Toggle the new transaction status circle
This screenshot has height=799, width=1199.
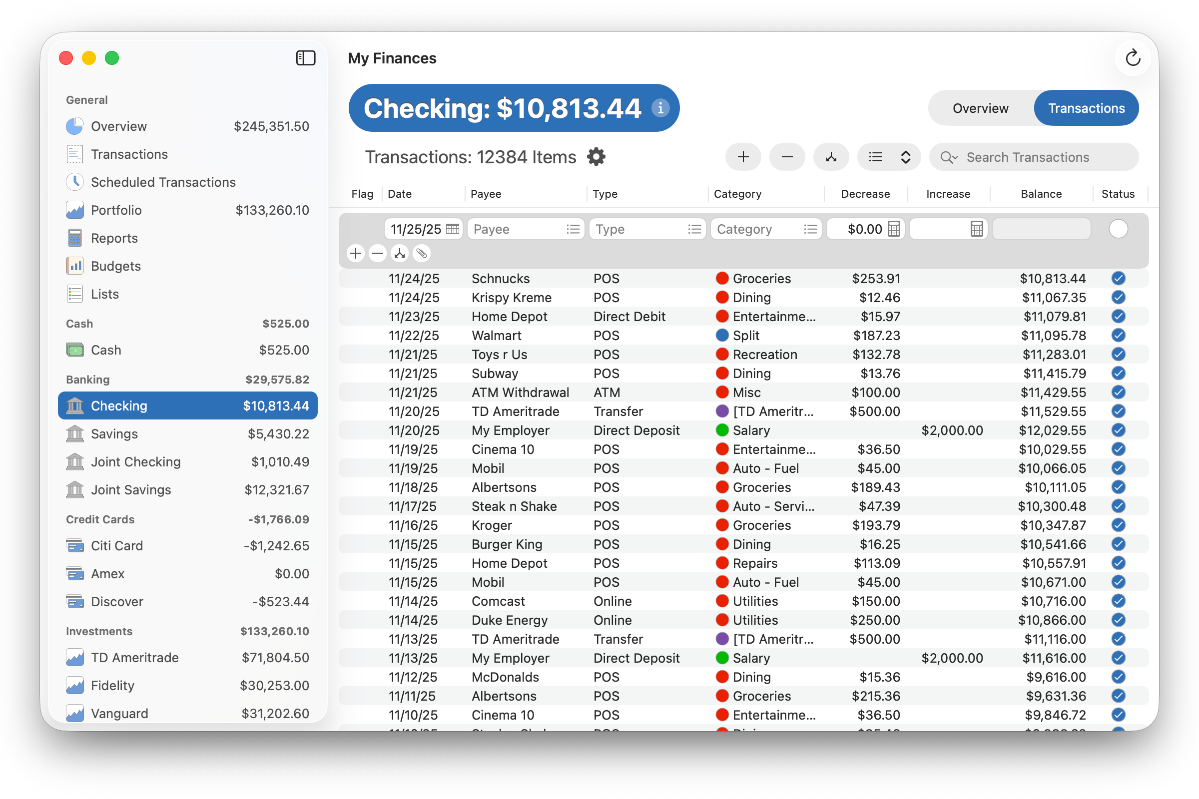coord(1118,229)
